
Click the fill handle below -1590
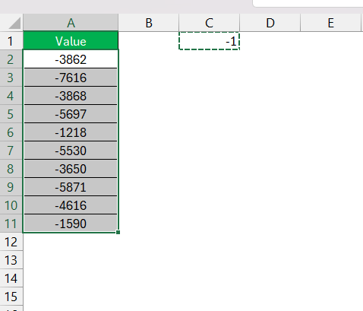[118, 232]
